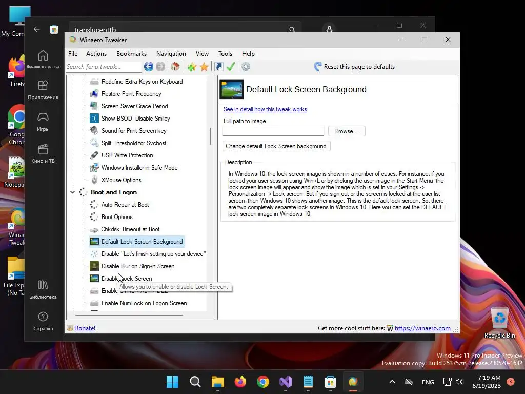Open Home page in Microsoft Store sidebar
The image size is (525, 394).
43,60
